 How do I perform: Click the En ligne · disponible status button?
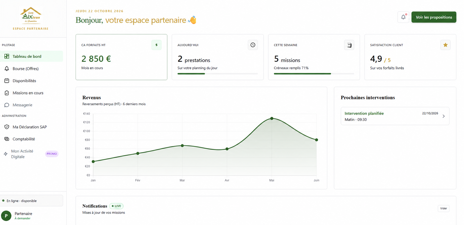[x=31, y=201]
